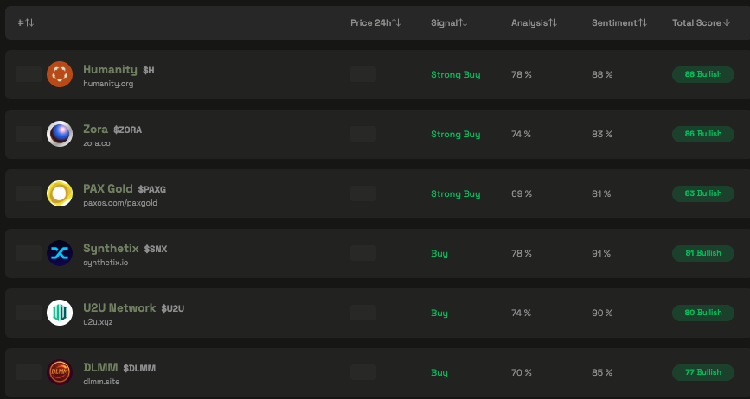Sort by rank number column
This screenshot has height=399, width=750.
(26, 22)
